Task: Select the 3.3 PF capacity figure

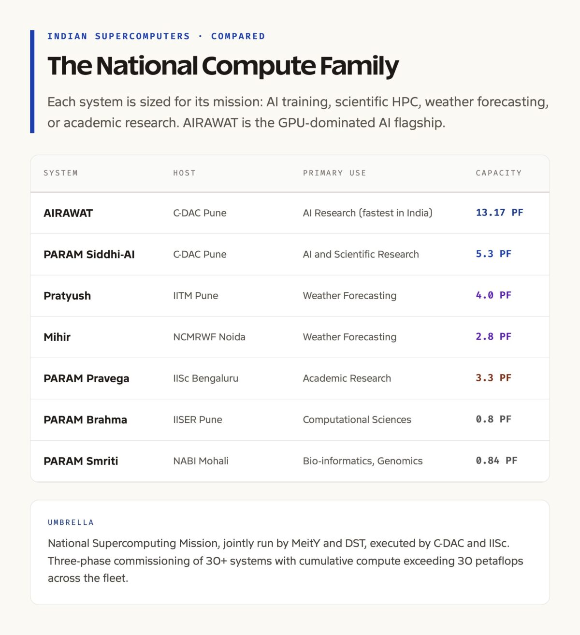Action: (x=493, y=378)
